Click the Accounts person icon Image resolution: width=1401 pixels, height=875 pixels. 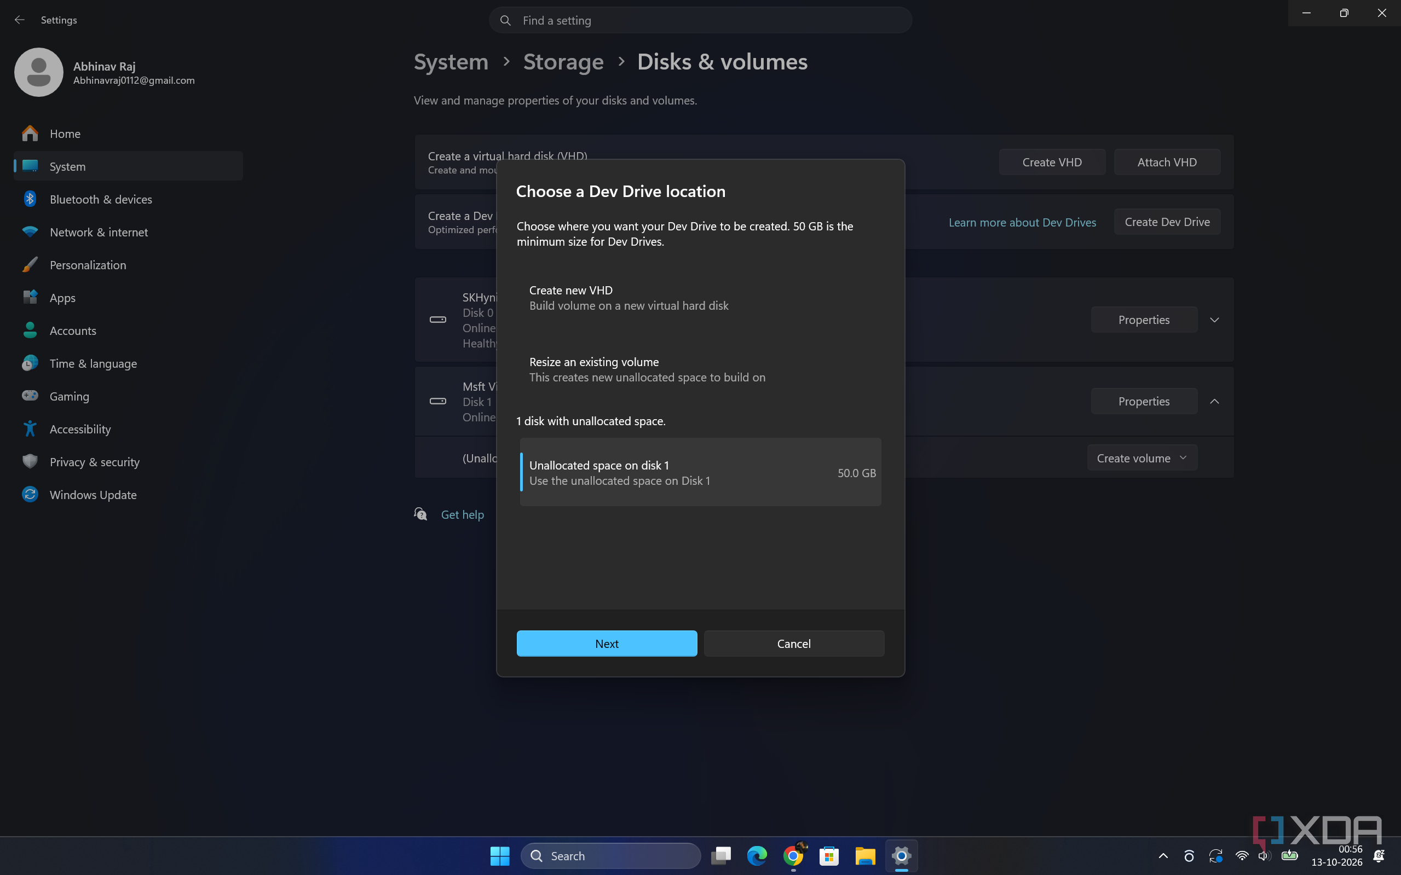click(x=30, y=331)
